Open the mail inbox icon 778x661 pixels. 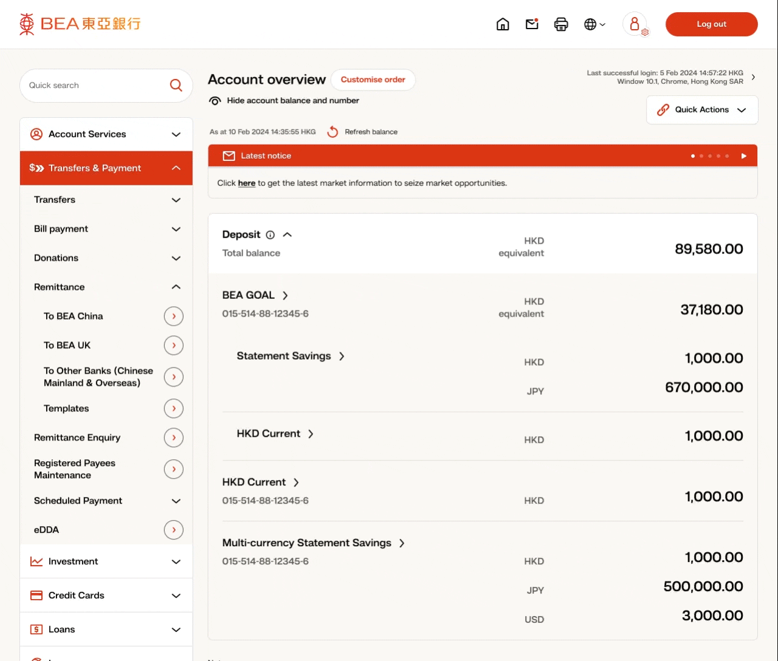pos(532,24)
